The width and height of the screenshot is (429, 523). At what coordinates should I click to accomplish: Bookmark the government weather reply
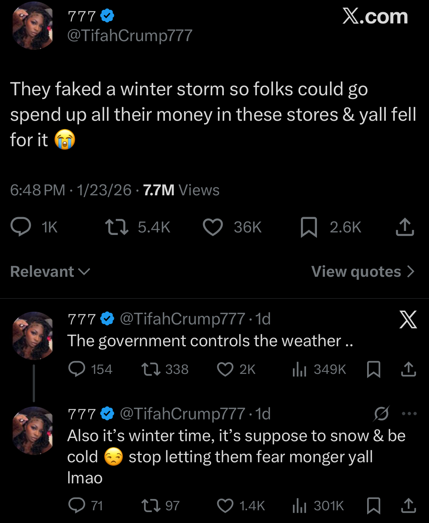coord(374,369)
